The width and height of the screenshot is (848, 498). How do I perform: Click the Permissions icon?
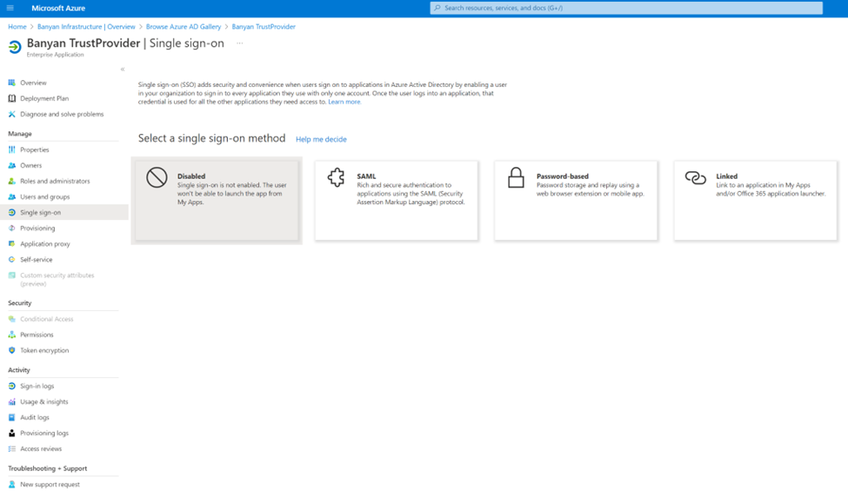(12, 335)
